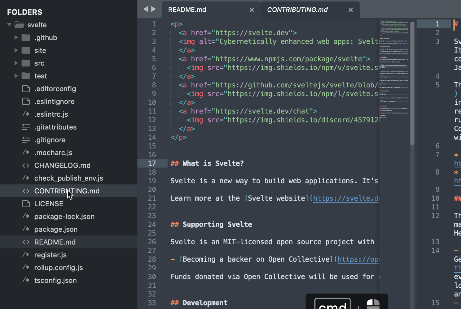The height and width of the screenshot is (309, 461).
Task: Click the Open Collective URL on line 28
Action: coord(358,259)
